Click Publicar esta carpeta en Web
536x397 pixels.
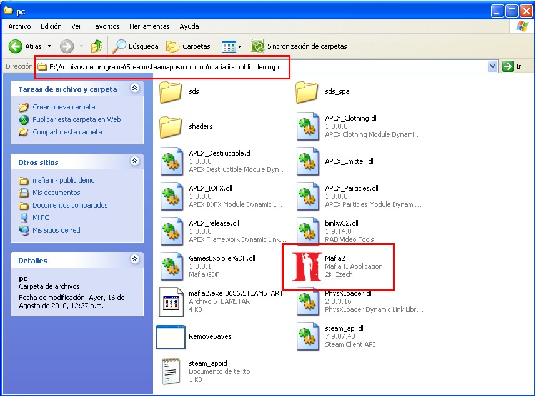77,119
